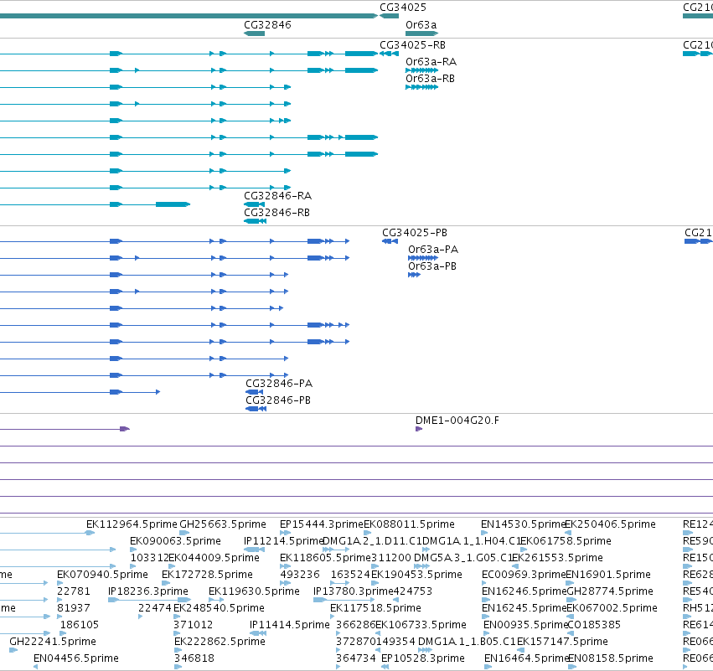The width and height of the screenshot is (713, 671).
Task: Click EST label EK061758.5prime
Action: (x=566, y=541)
